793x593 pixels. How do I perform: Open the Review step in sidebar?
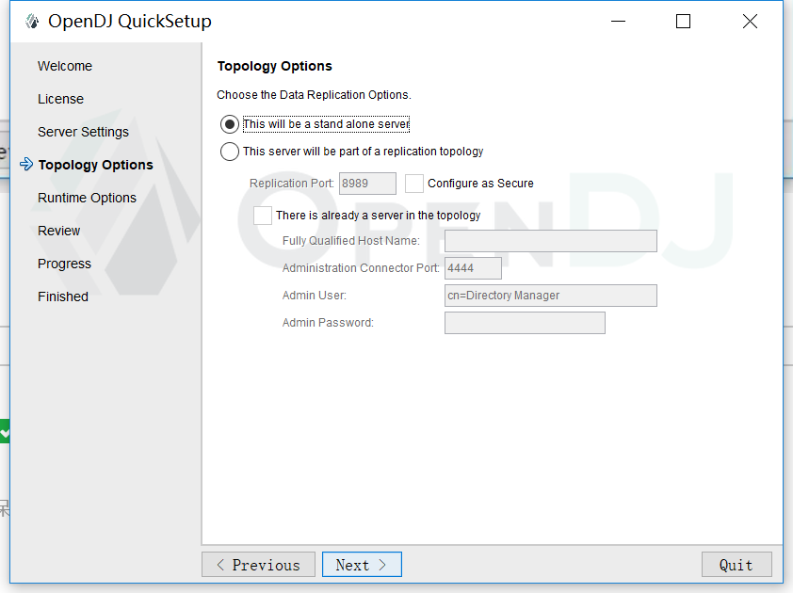coord(58,231)
